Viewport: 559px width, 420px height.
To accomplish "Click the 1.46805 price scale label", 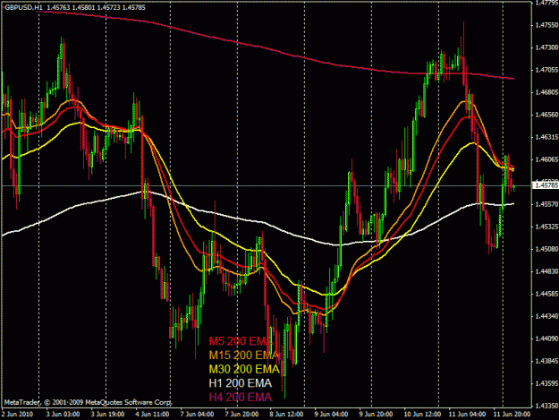I will tap(546, 92).
